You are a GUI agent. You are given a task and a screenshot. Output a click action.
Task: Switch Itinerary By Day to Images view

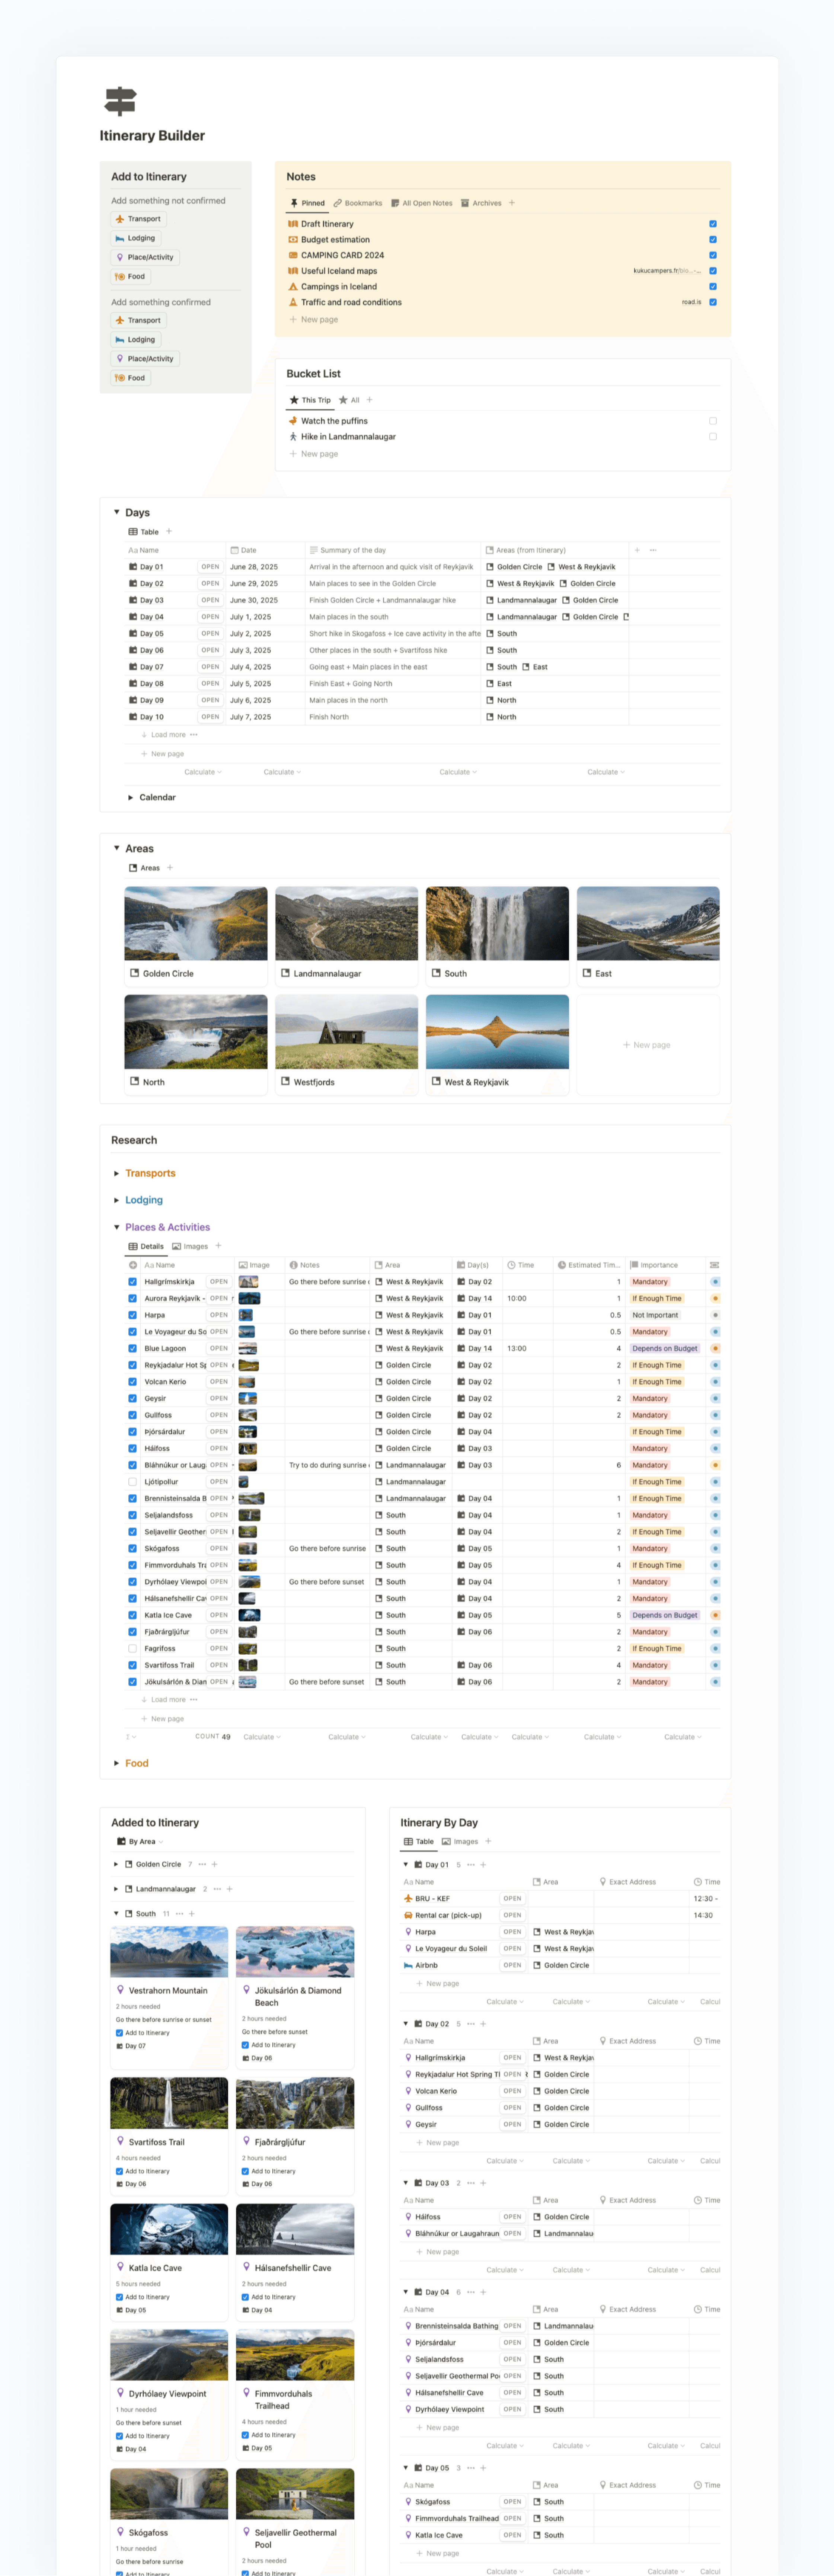point(460,1841)
